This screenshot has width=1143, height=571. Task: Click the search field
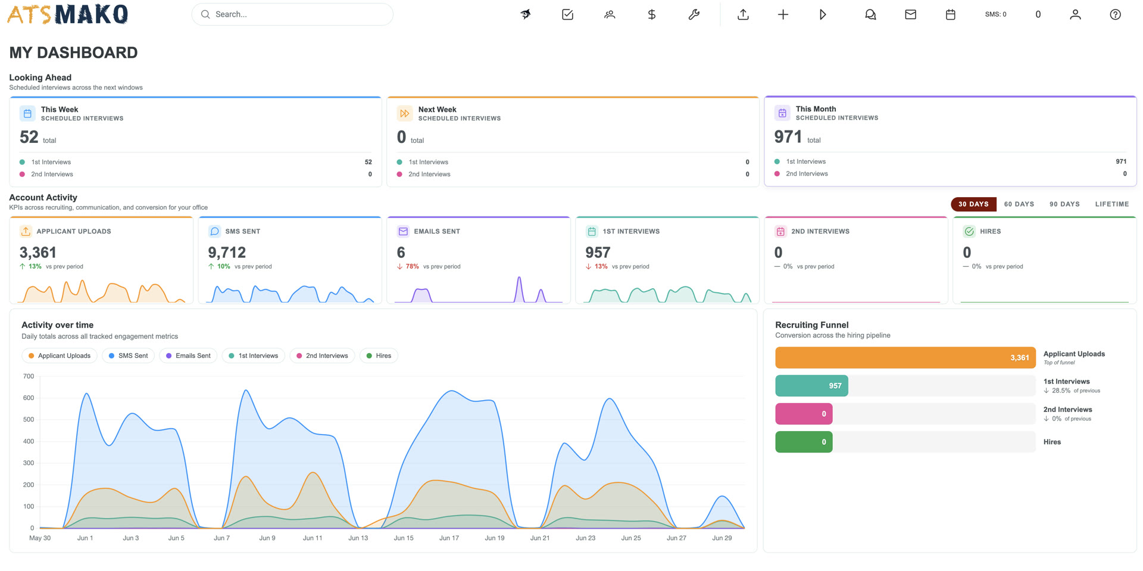pyautogui.click(x=292, y=14)
